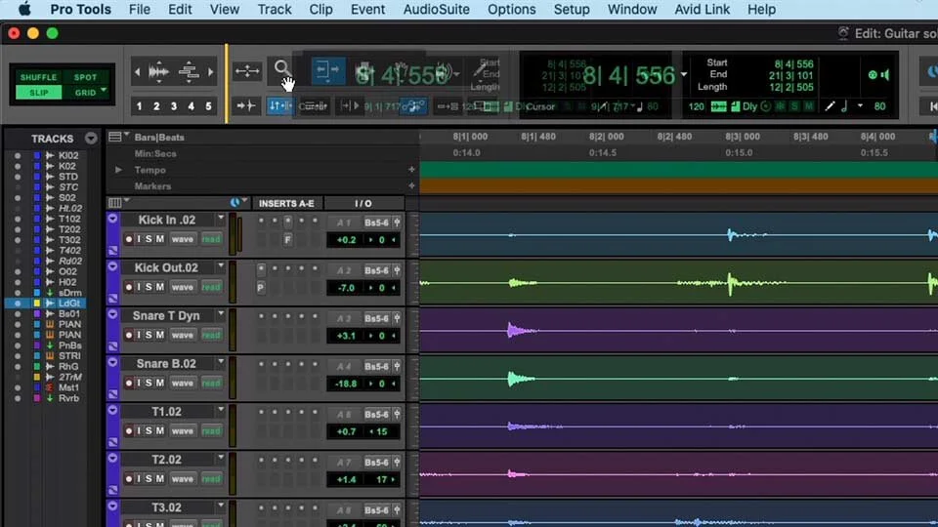Toggle show/hide dot for LdGt track

click(18, 303)
